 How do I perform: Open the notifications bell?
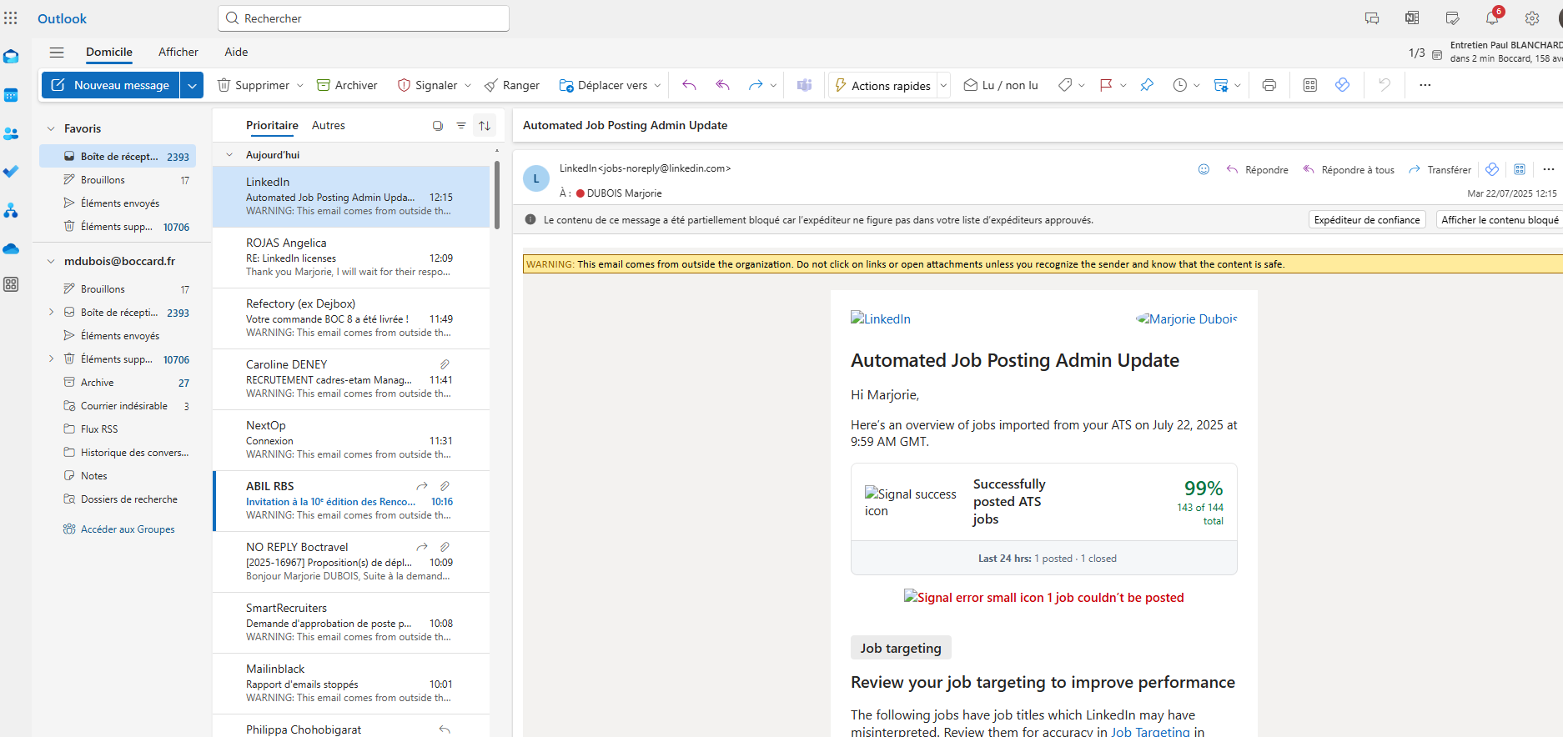point(1492,18)
